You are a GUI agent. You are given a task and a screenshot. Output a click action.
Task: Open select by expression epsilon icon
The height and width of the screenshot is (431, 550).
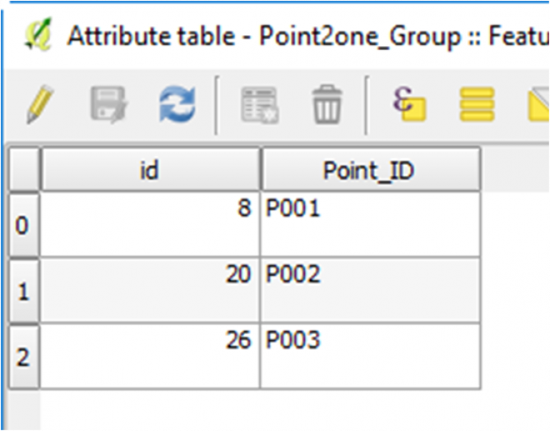point(409,103)
